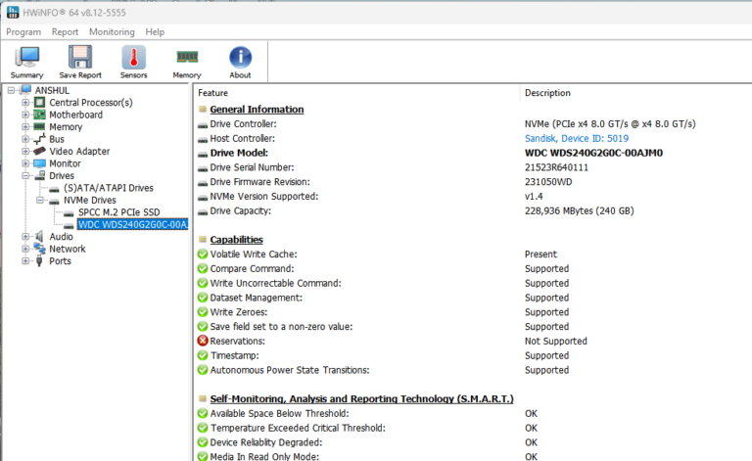Collapse the ANSHUL root node

tap(11, 90)
